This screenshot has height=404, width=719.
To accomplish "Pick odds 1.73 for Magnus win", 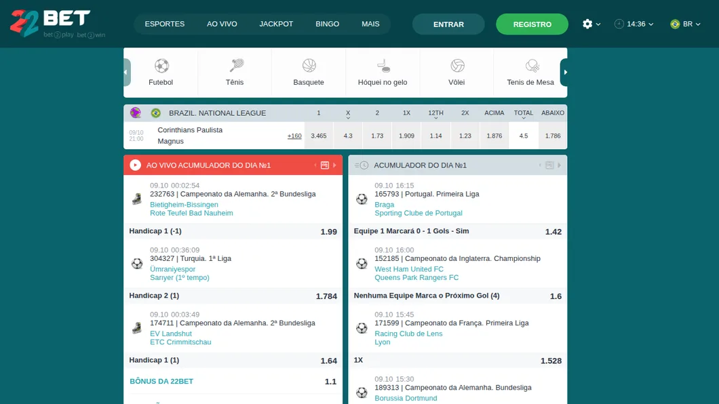I will pyautogui.click(x=377, y=136).
